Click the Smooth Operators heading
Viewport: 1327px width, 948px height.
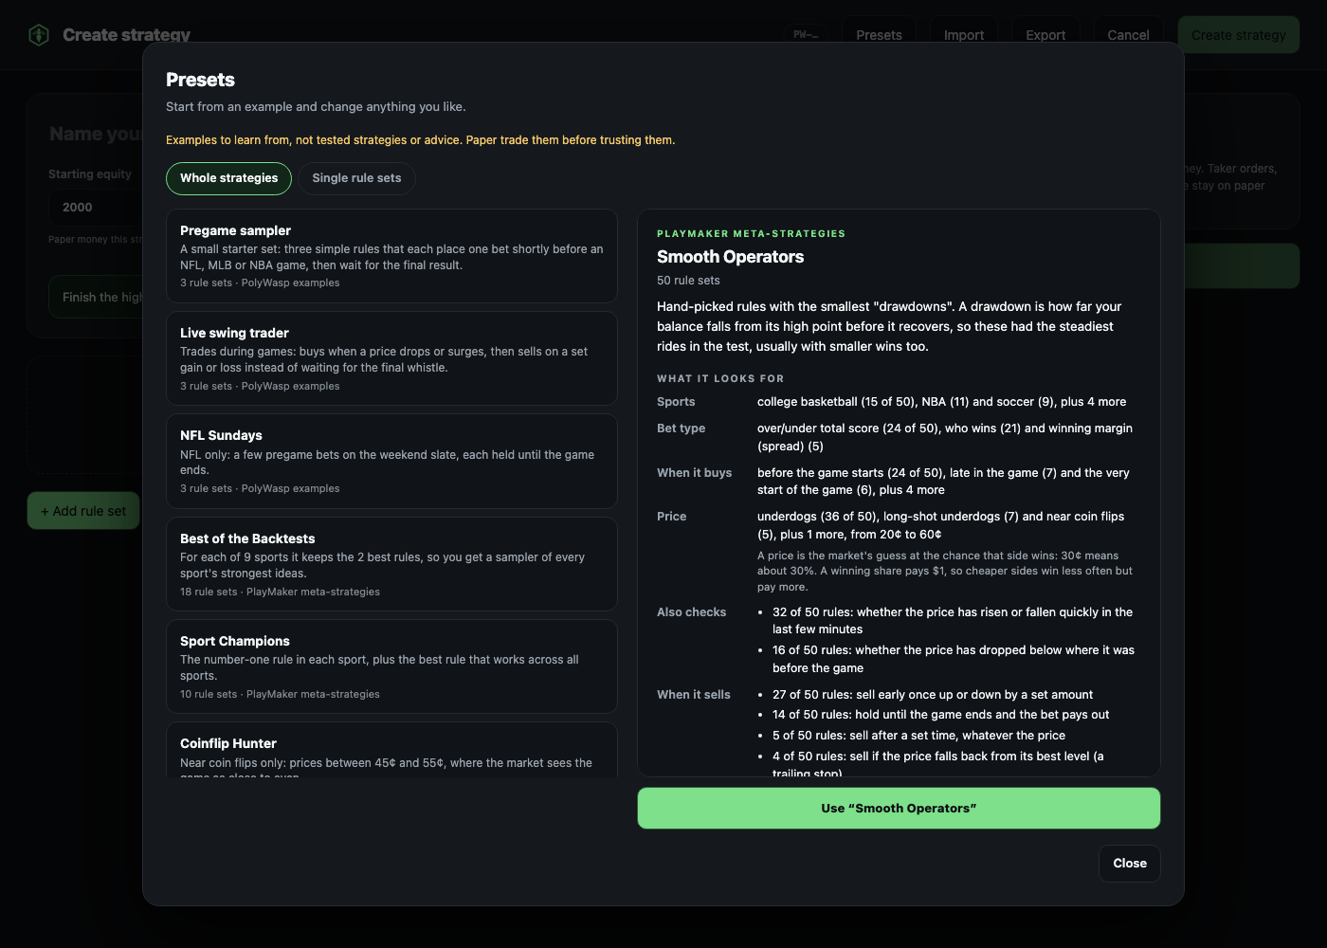click(730, 257)
